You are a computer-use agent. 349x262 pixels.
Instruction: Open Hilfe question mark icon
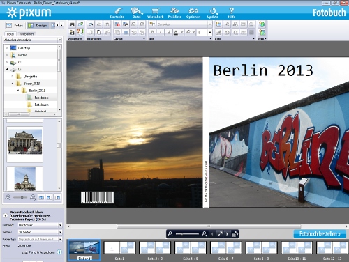click(x=231, y=13)
